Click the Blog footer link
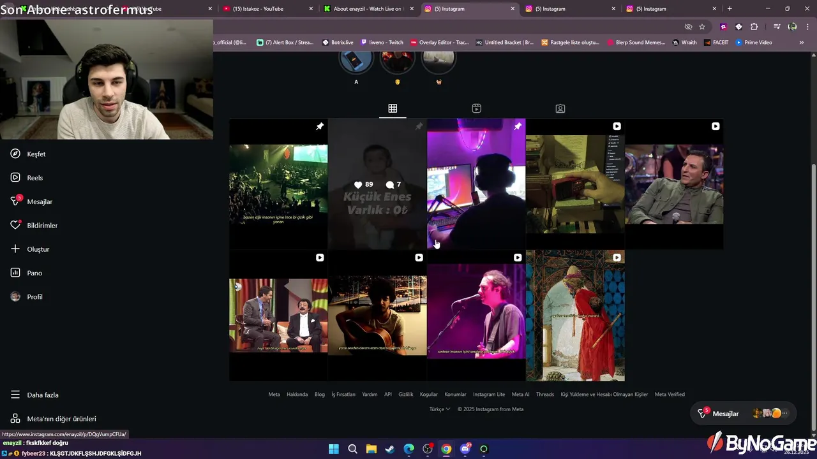The image size is (817, 459). pyautogui.click(x=320, y=394)
